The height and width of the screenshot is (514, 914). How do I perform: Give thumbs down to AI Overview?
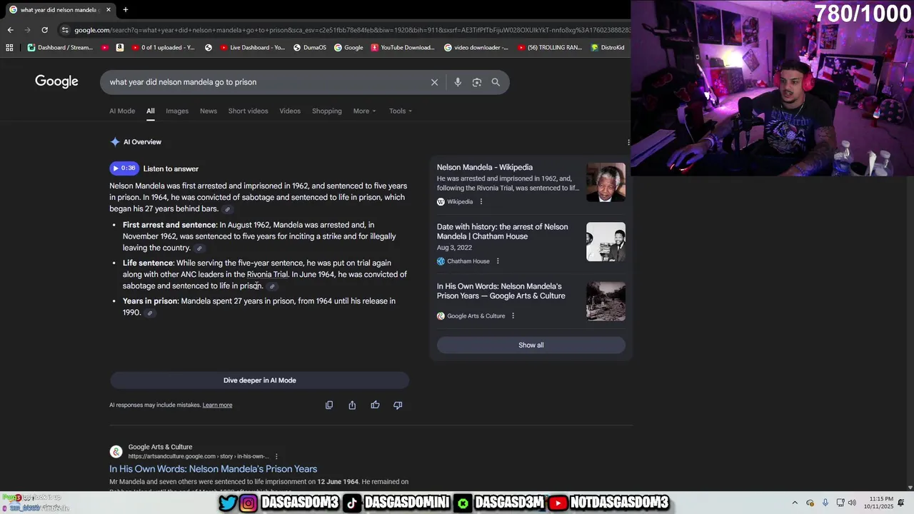[398, 405]
